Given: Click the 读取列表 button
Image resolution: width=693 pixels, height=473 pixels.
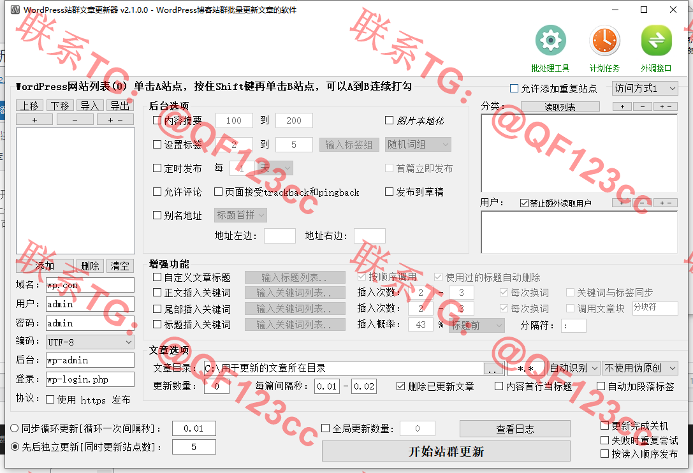Looking at the screenshot, I should click(x=560, y=106).
